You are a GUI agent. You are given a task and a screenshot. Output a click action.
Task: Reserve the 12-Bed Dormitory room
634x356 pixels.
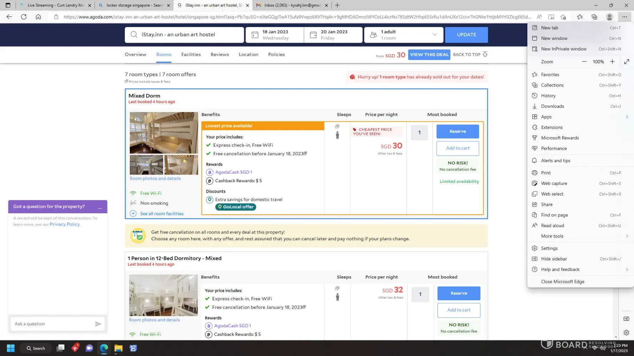[x=459, y=293]
